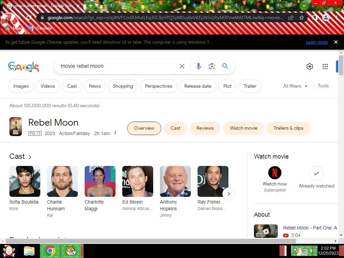344x258 pixels.
Task: Open the tab search dropdown arrow
Action: (304, 6)
